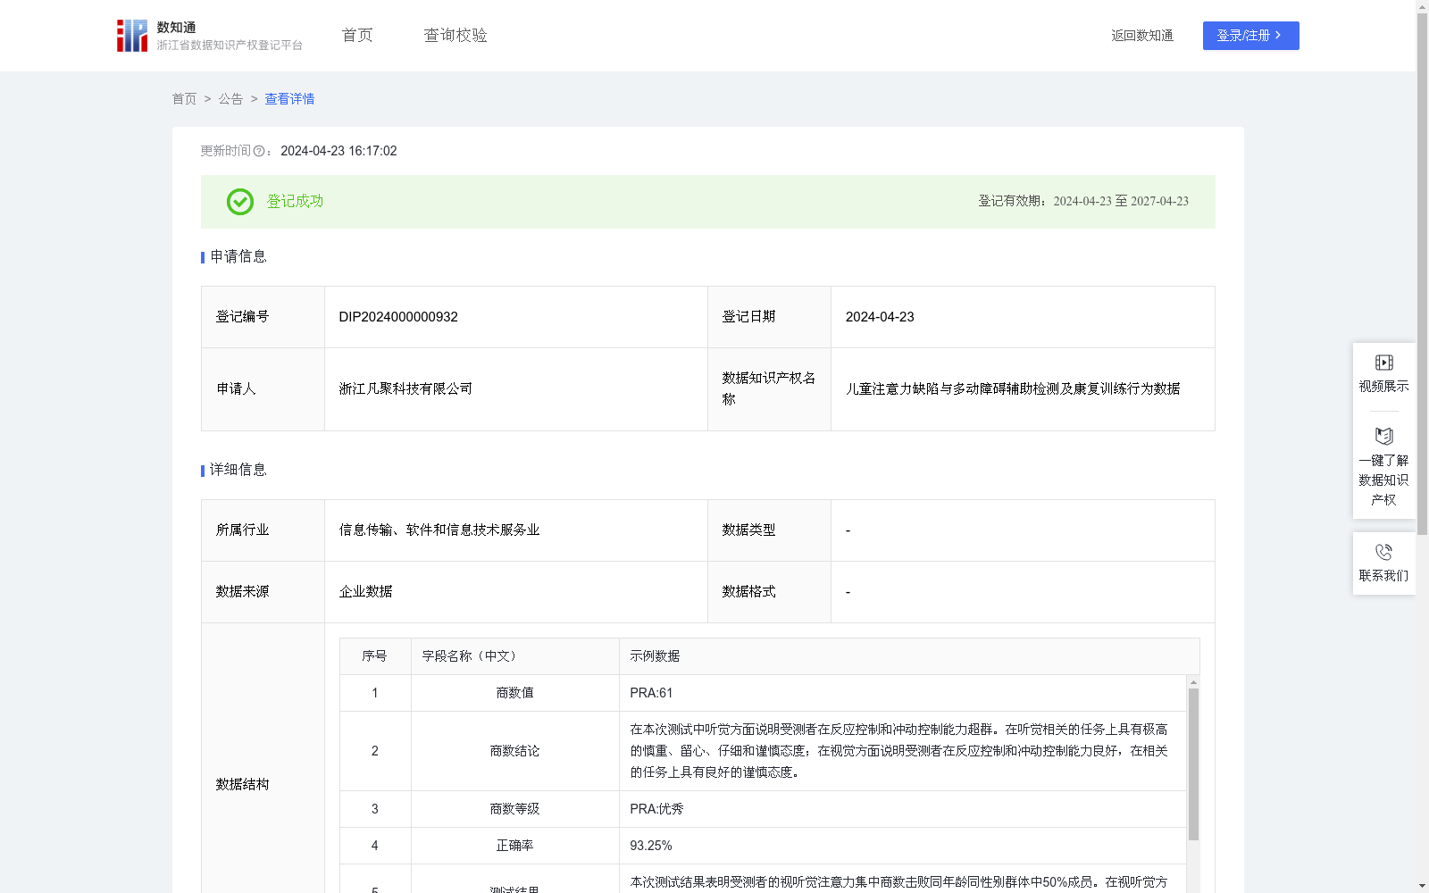Click field name 正确率 in row 4

coord(514,846)
